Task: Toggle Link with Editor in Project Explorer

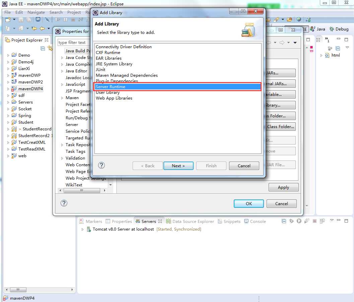Action: coord(50,48)
